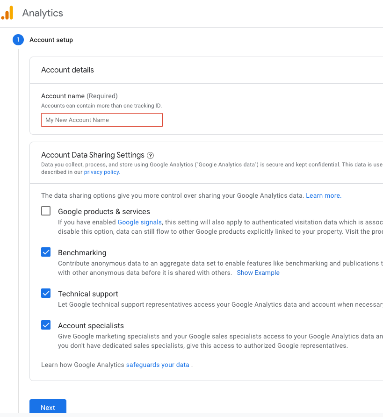Click the Analytics title text
383x417 pixels.
click(43, 13)
